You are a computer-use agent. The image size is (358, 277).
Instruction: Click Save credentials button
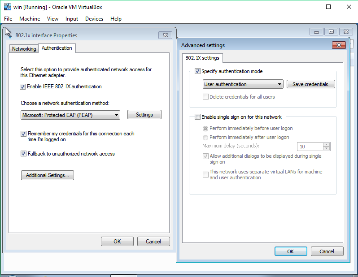(x=310, y=84)
